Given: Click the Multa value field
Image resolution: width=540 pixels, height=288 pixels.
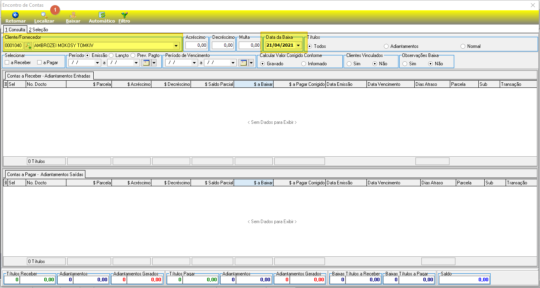Looking at the screenshot, I should coord(249,45).
